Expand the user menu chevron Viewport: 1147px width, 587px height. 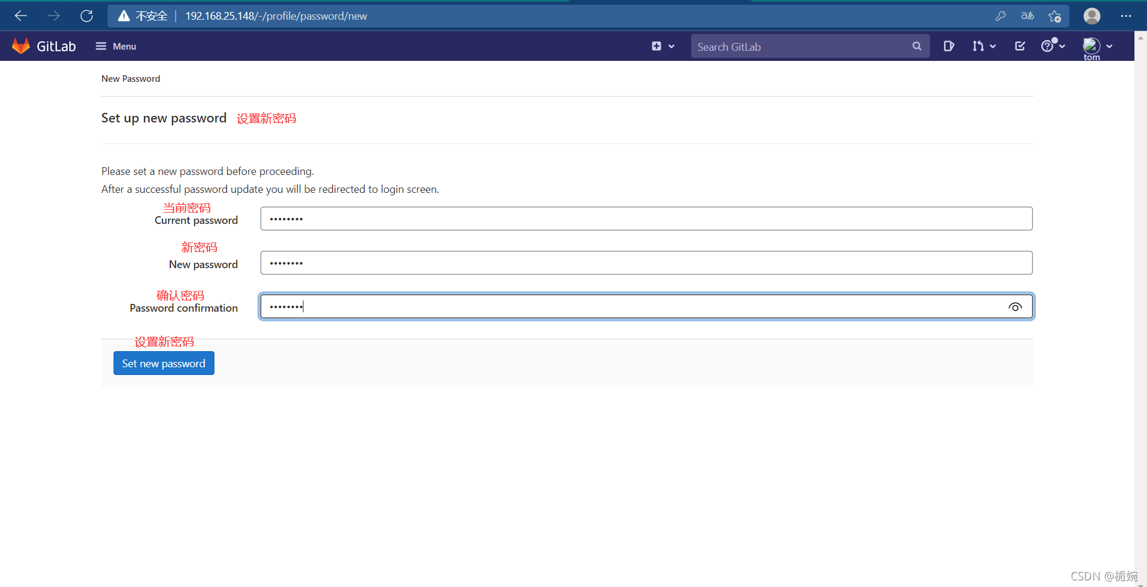(x=1109, y=46)
